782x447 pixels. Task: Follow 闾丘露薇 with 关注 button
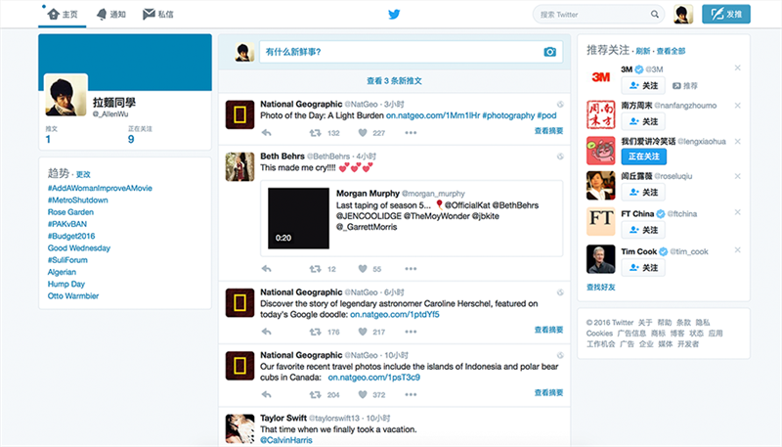click(643, 192)
